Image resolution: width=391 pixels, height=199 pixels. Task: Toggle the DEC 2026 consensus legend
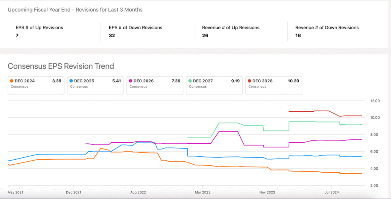point(155,85)
